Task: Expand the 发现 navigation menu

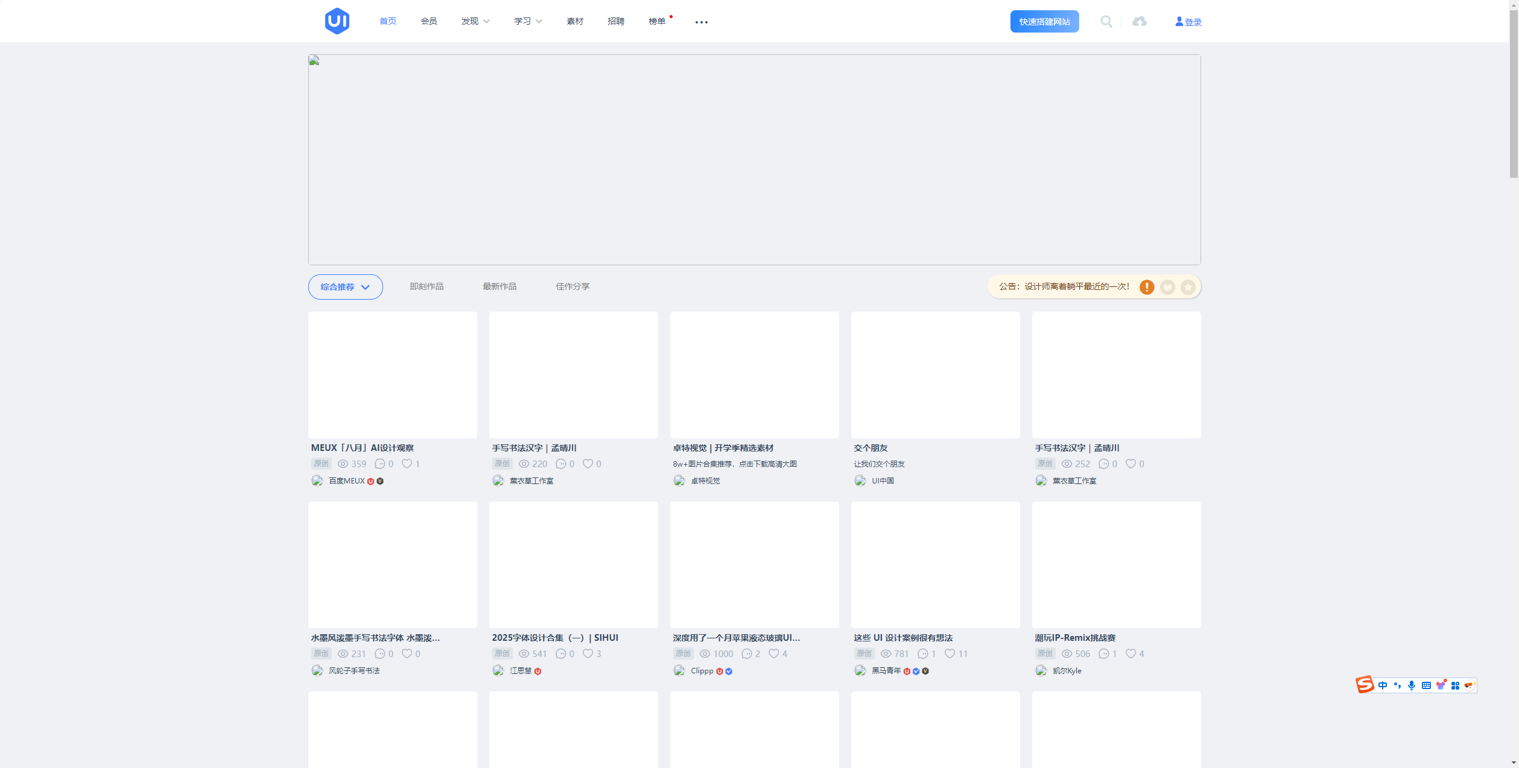Action: (475, 21)
